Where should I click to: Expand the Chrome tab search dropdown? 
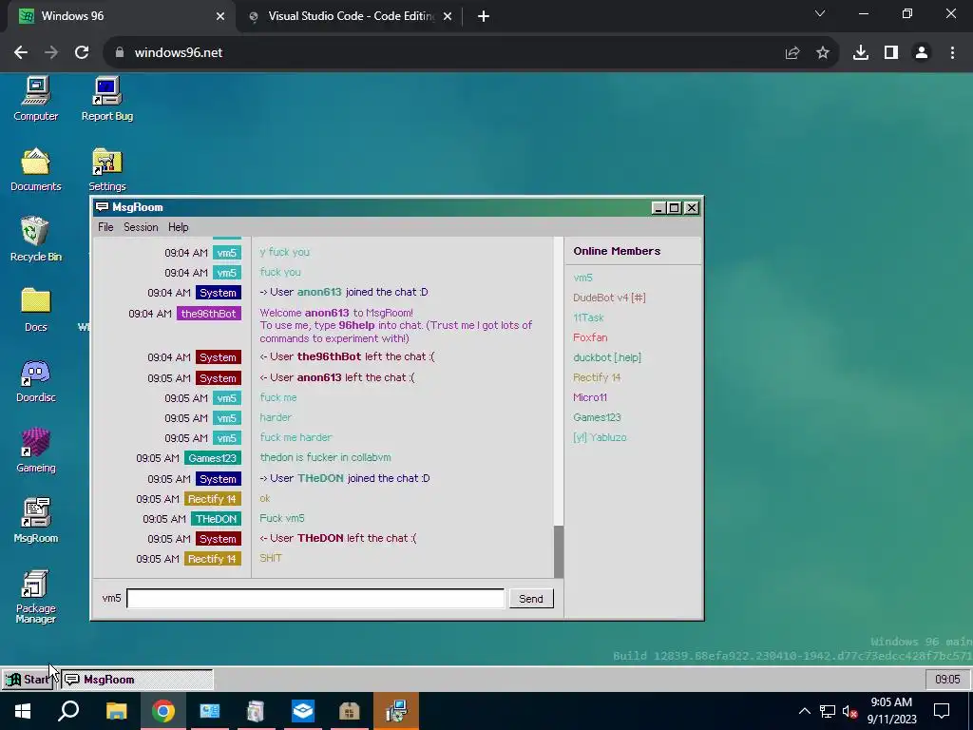pos(820,13)
